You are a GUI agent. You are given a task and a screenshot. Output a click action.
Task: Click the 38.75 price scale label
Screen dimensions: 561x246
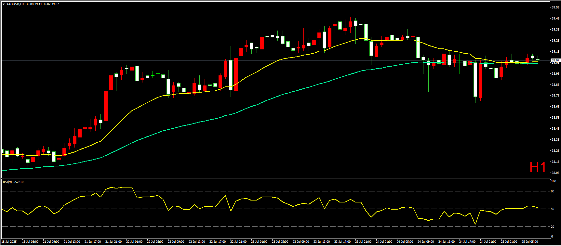(x=555, y=96)
